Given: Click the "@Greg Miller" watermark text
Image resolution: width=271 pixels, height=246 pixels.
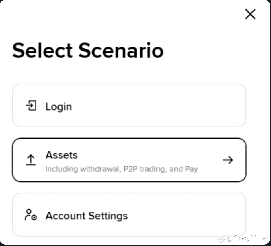Looking at the screenshot, I should tap(247, 238).
